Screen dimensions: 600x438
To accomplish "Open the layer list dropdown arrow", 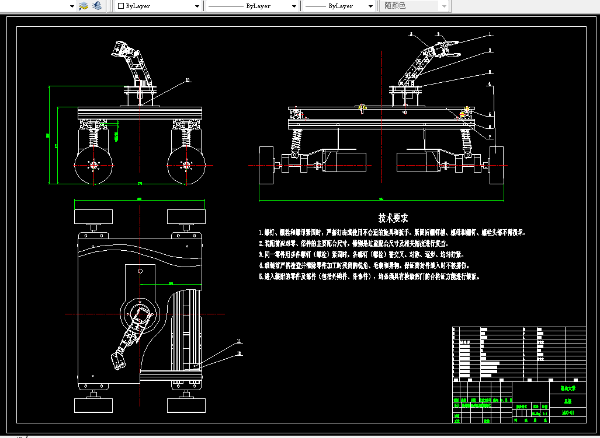I will point(72,6).
